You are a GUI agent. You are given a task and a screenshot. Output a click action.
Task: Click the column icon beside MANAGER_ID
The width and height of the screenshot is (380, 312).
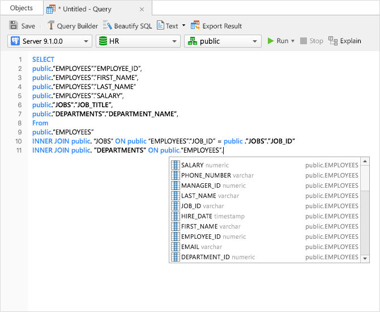[x=176, y=185]
